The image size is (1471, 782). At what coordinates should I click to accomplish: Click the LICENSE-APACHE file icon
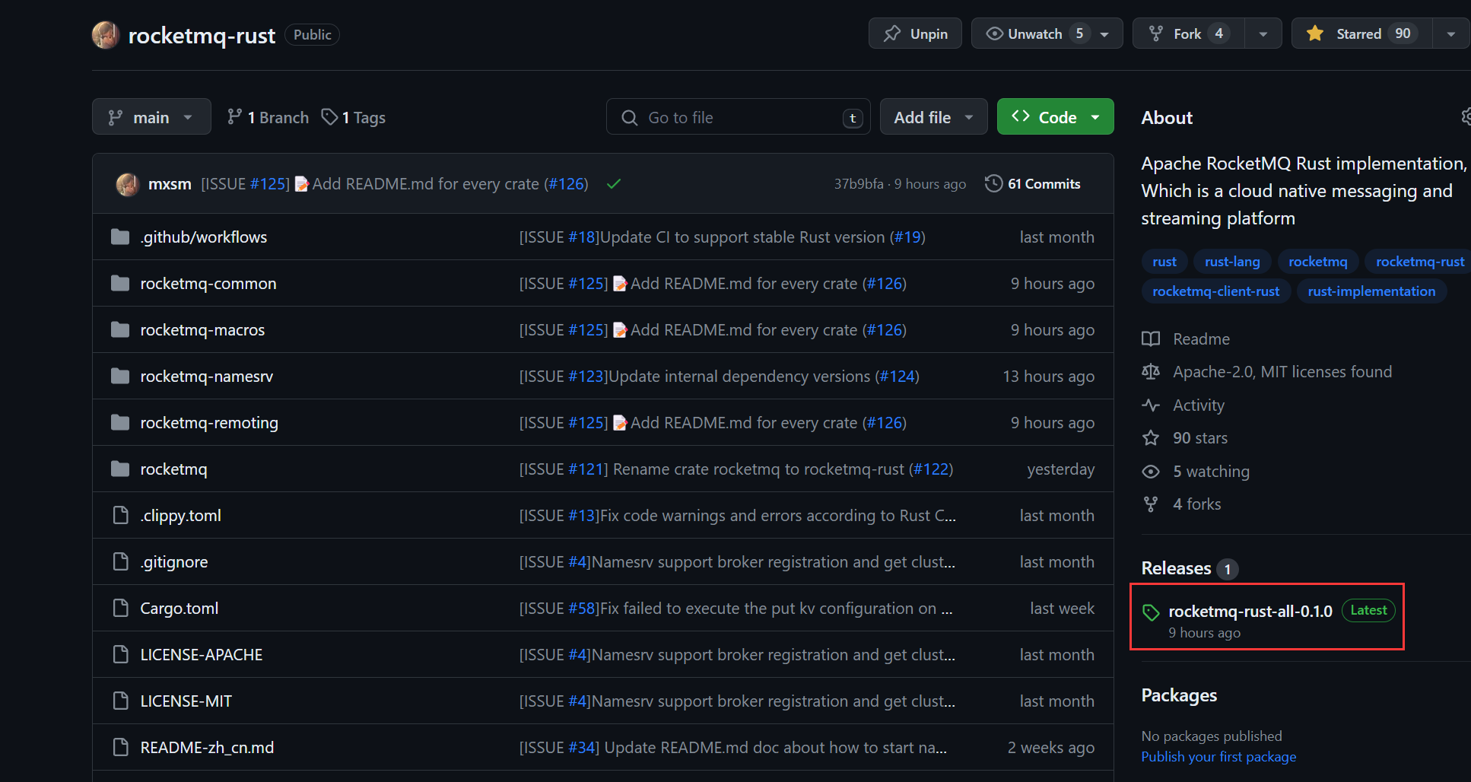[x=120, y=655]
